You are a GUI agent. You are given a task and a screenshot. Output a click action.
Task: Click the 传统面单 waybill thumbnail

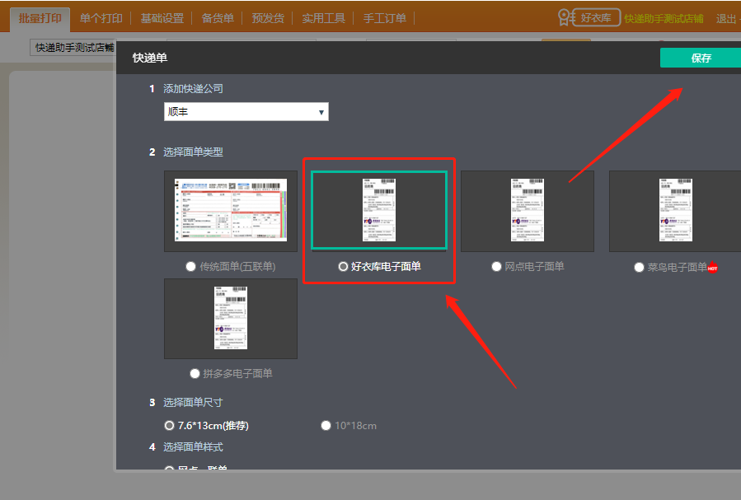click(231, 211)
